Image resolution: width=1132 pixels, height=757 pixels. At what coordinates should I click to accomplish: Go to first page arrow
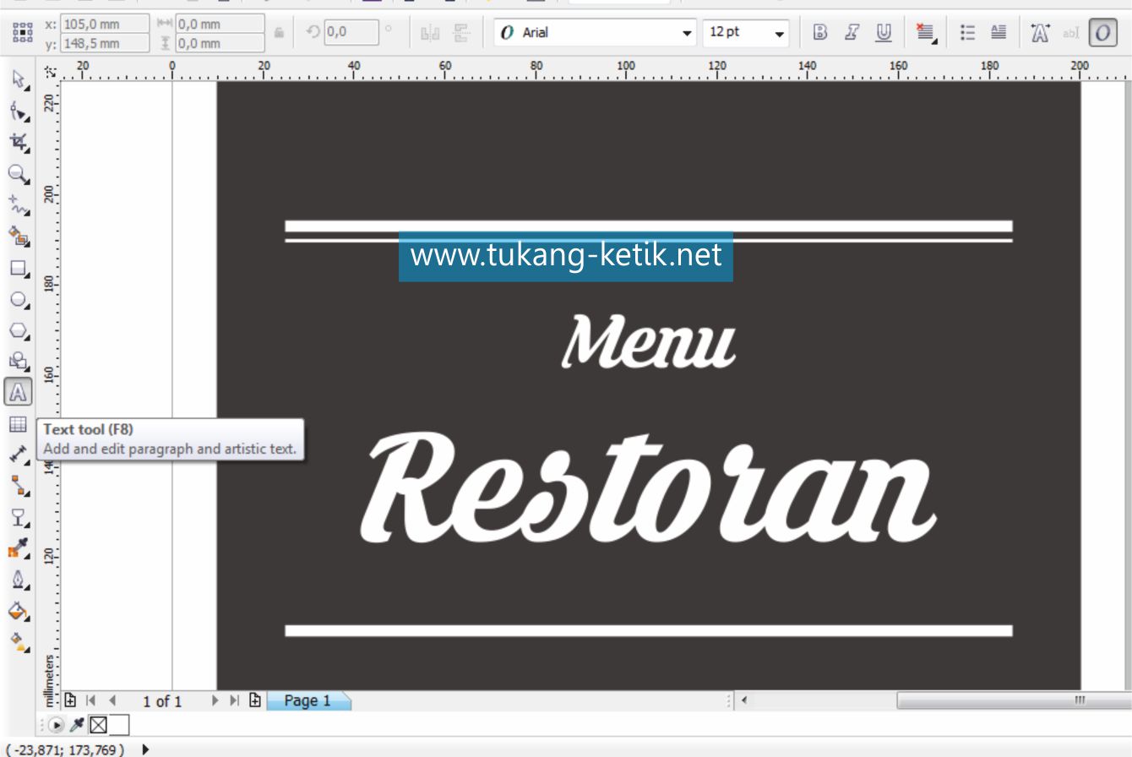pyautogui.click(x=91, y=700)
